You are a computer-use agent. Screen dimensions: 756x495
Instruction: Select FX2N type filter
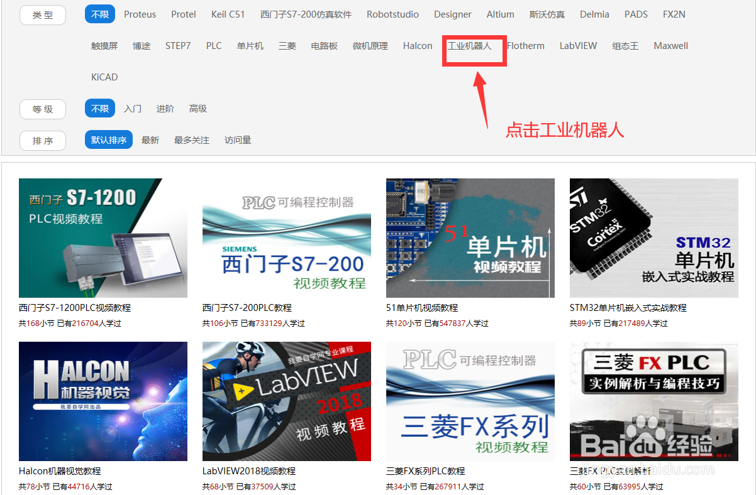pos(674,14)
